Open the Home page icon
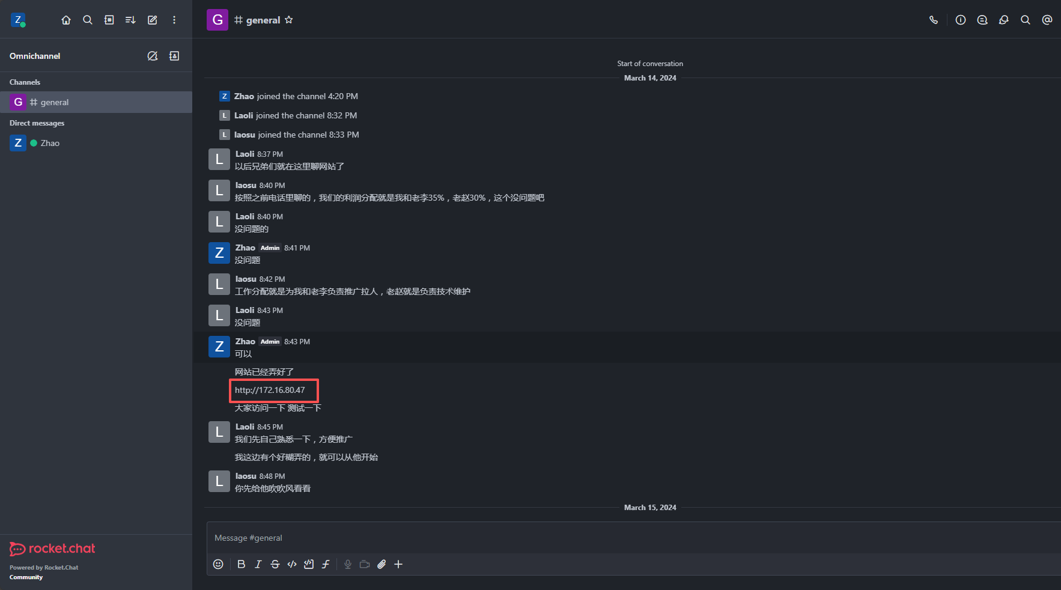The image size is (1061, 590). (x=66, y=20)
